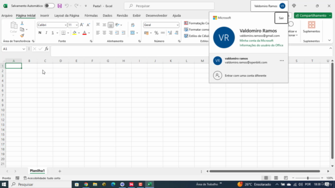This screenshot has width=335, height=188.
Task: Toggle bold with the N button
Action: 40,33
